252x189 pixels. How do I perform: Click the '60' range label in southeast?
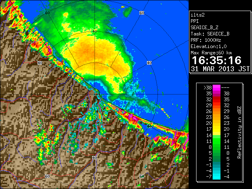[x=142, y=176]
